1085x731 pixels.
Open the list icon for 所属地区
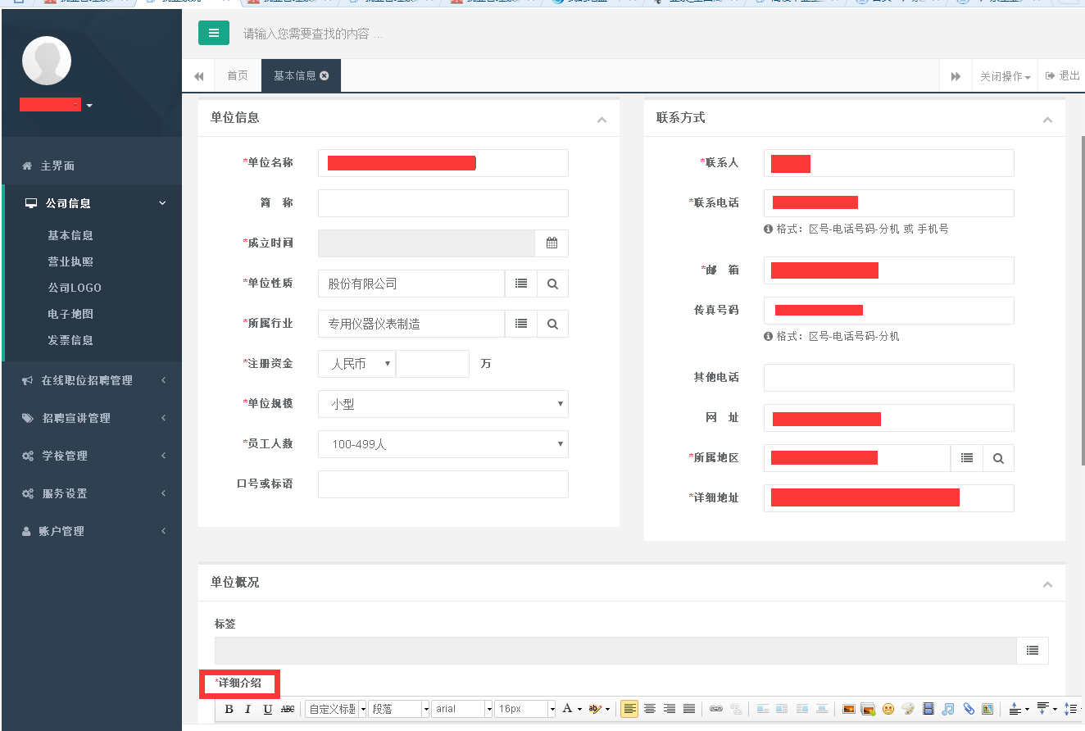tap(966, 458)
